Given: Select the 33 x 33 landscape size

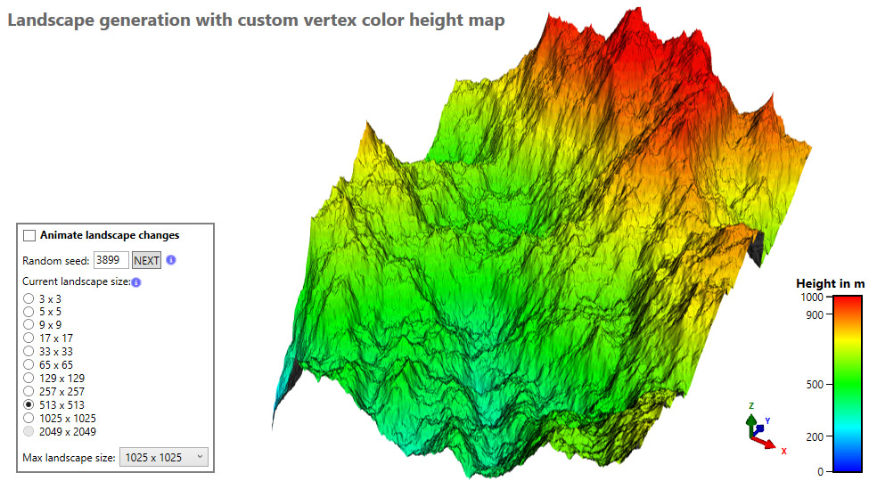Looking at the screenshot, I should tap(29, 351).
